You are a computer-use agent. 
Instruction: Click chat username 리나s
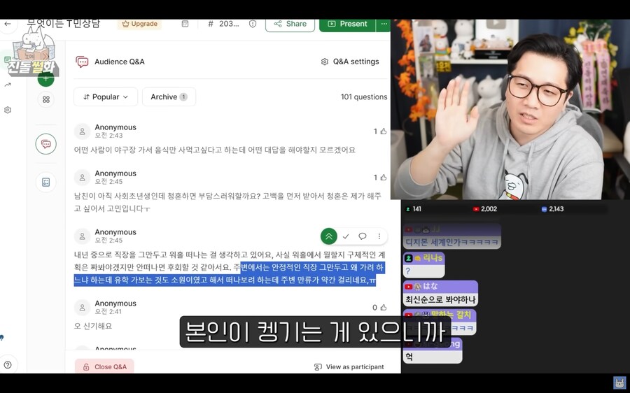(433, 258)
